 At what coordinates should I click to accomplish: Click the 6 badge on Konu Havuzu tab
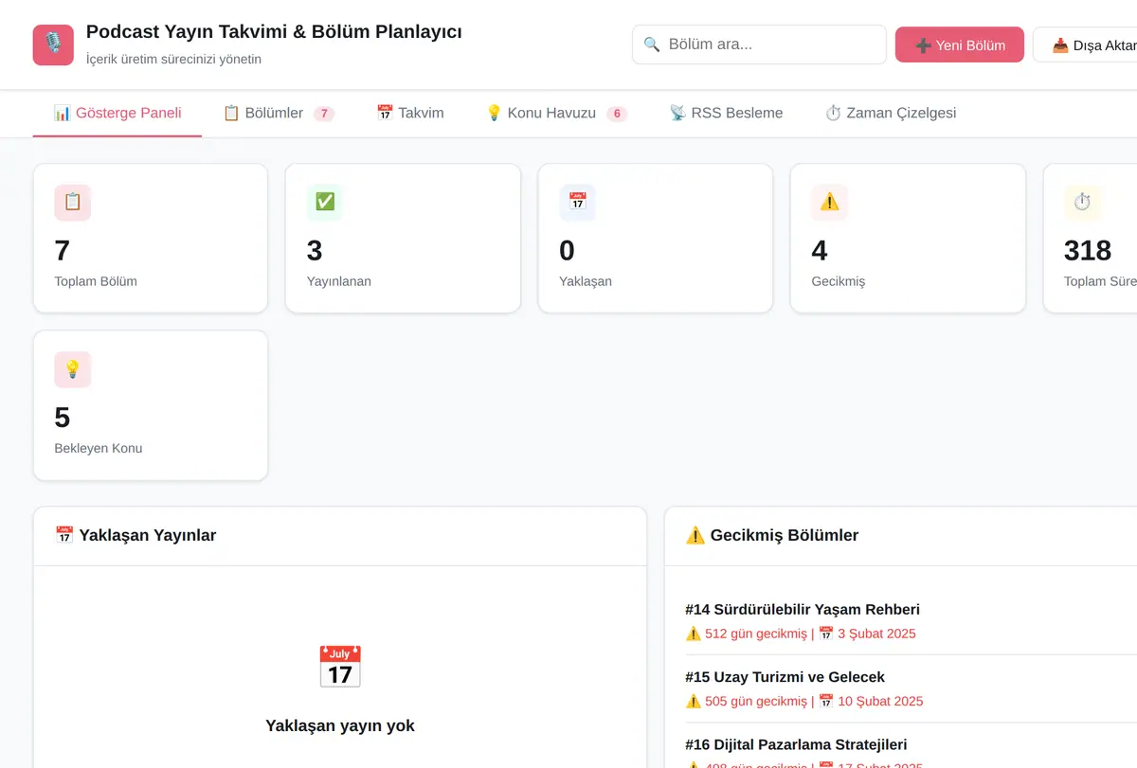pyautogui.click(x=617, y=114)
